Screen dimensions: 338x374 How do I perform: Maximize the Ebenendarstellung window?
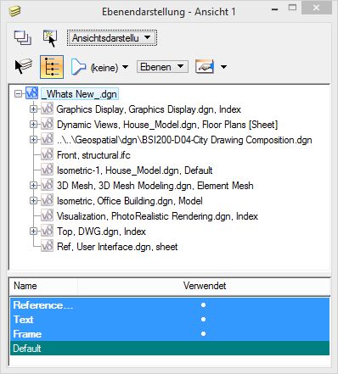(292, 8)
